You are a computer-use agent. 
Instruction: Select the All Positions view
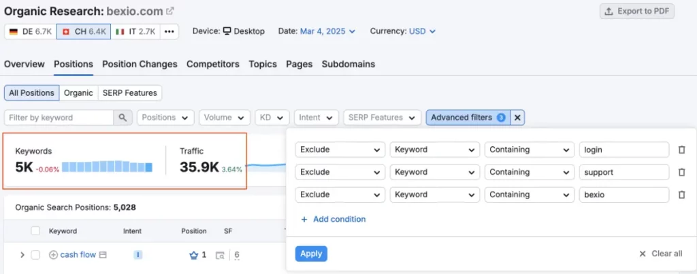click(x=31, y=93)
